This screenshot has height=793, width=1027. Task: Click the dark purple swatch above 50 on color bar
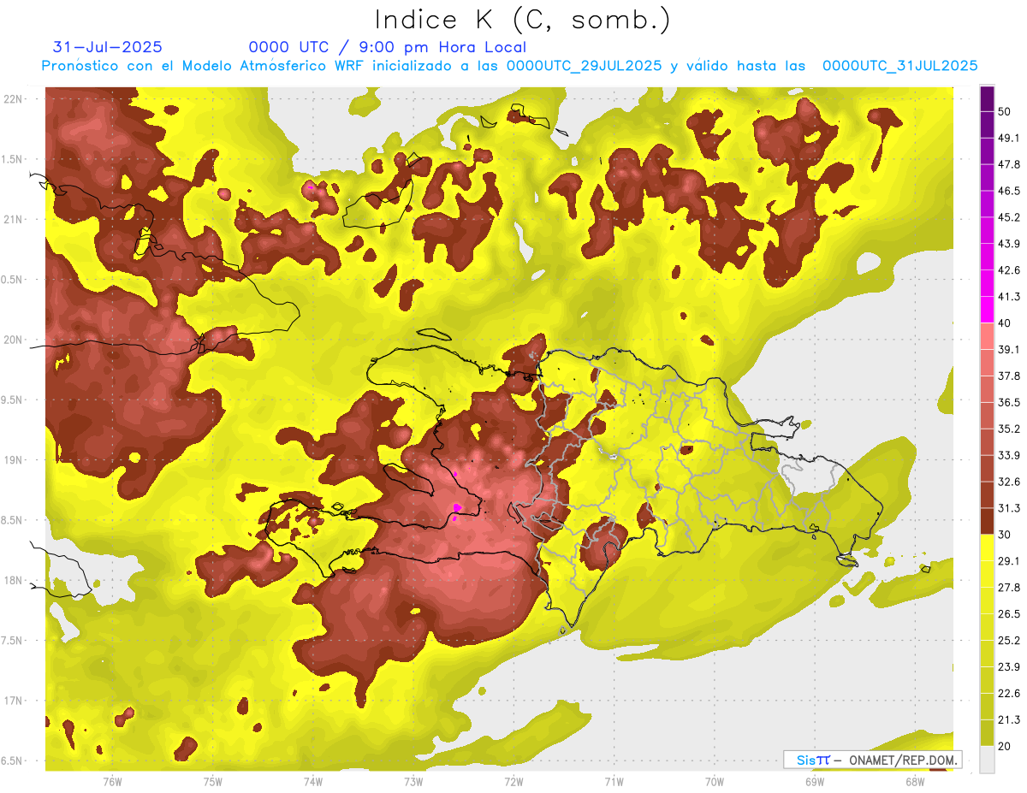(x=988, y=98)
